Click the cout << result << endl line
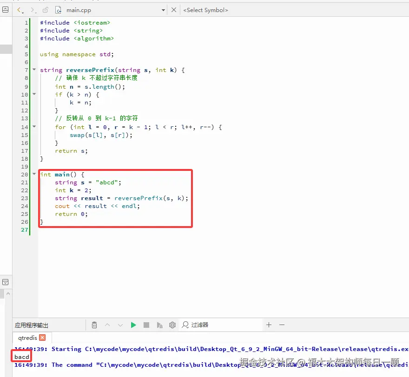The height and width of the screenshot is (377, 409). click(x=97, y=206)
